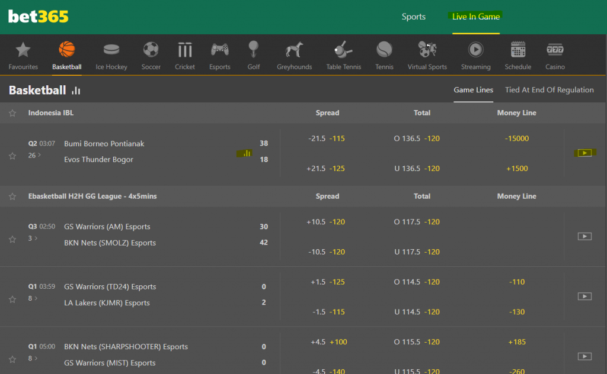Bet GS Warriors (TD24) money line -110
The height and width of the screenshot is (374, 607).
coord(517,282)
